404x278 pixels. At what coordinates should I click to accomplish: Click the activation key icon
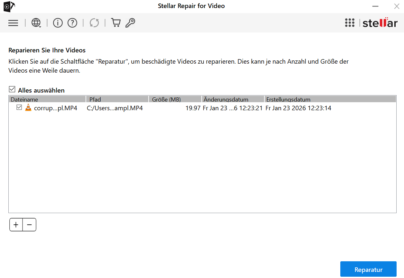[130, 23]
